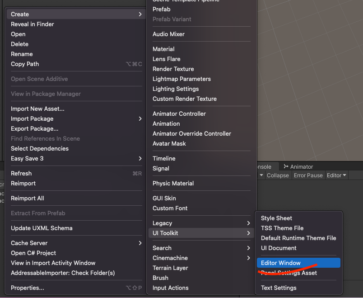Choose Custom Render Texture
The image size is (363, 298).
pos(201,99)
